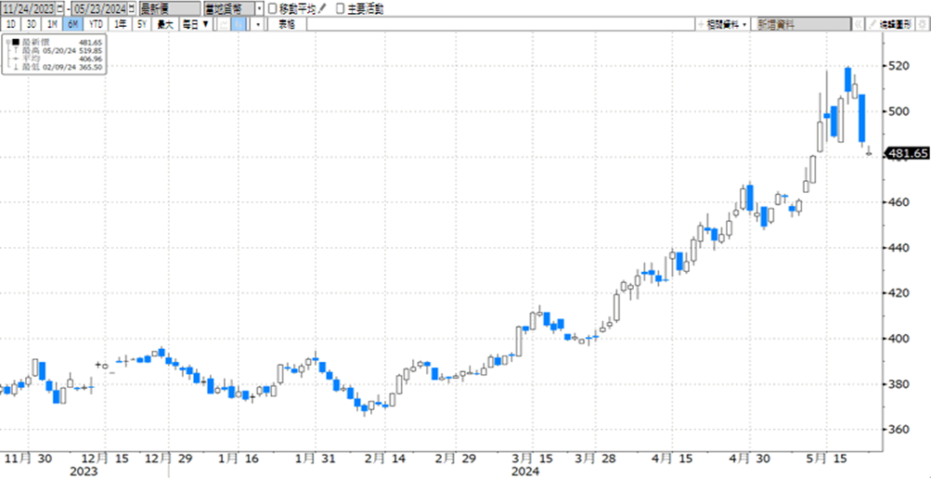This screenshot has width=931, height=478.
Task: Click the 12月 29 x-axis date label
Action: click(x=168, y=459)
